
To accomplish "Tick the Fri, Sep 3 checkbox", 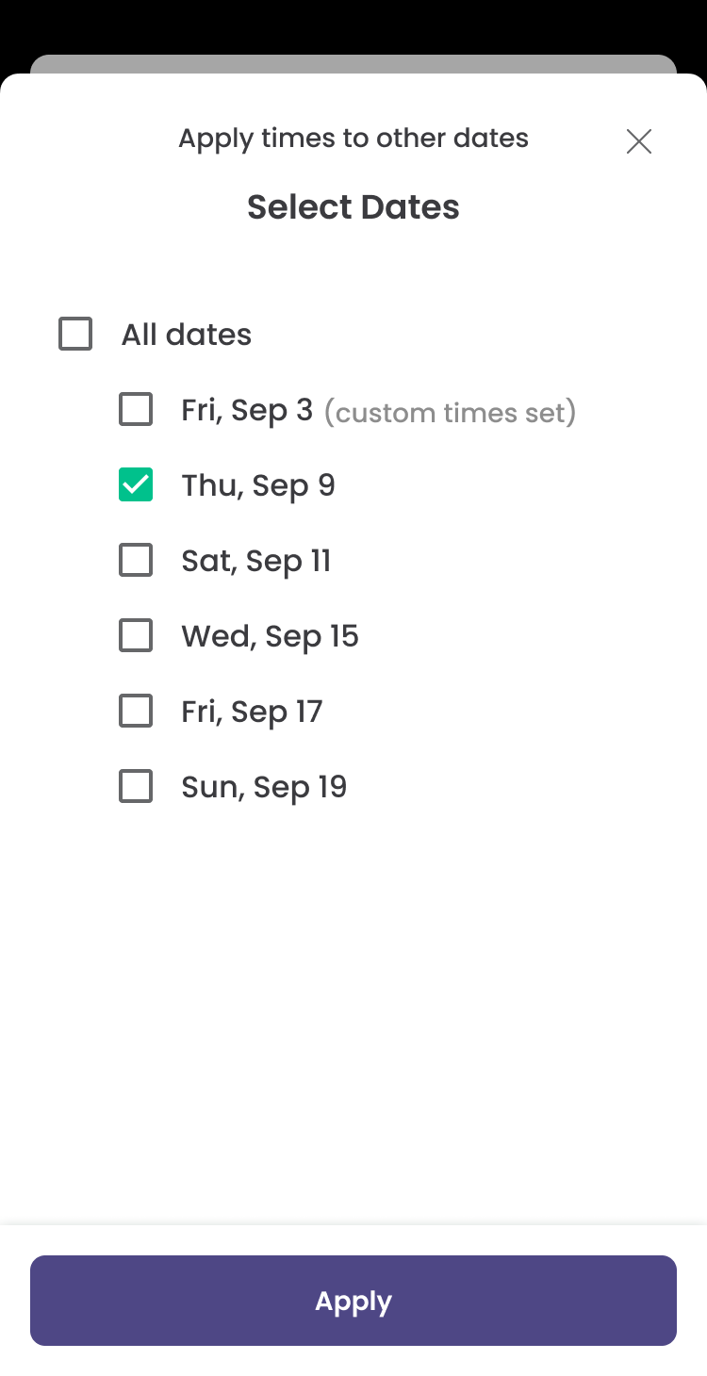I will coord(136,410).
